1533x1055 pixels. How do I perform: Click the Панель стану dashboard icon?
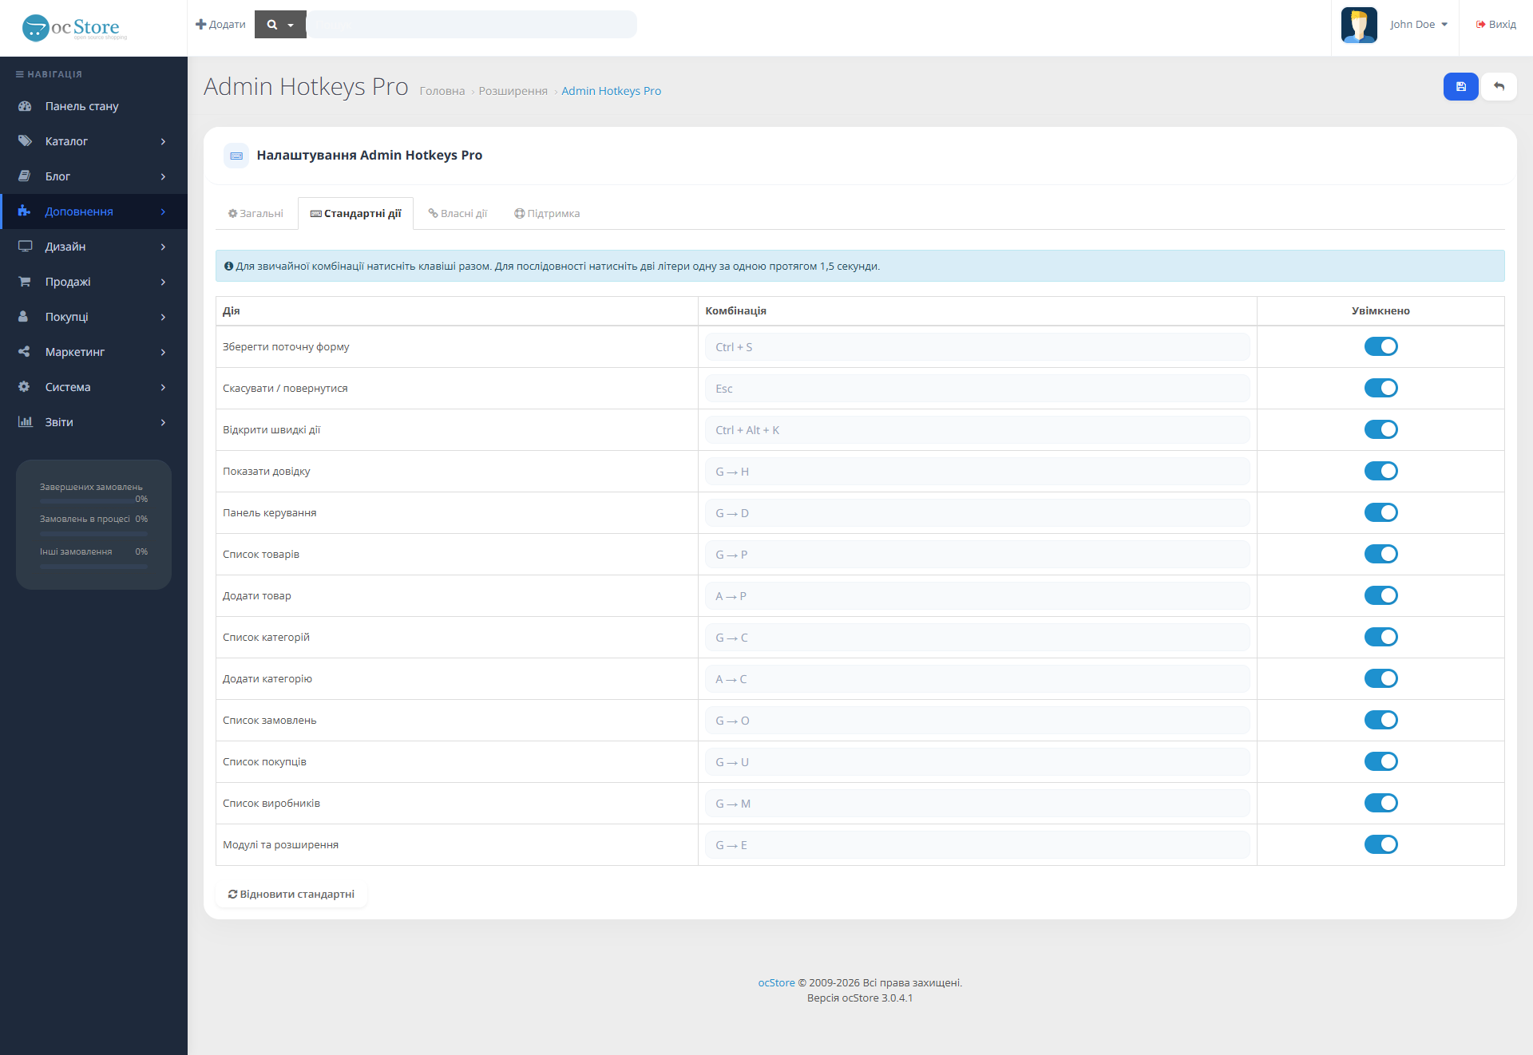point(25,106)
